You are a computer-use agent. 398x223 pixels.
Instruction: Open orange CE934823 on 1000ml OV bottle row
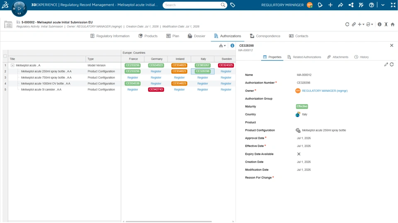[179, 84]
